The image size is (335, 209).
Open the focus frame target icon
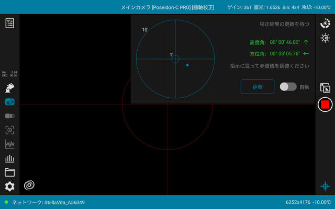(9, 130)
